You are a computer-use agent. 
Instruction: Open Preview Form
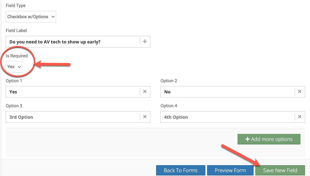click(230, 170)
